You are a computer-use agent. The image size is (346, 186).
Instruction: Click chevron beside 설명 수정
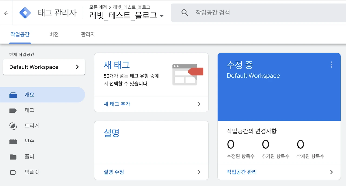coord(199,172)
